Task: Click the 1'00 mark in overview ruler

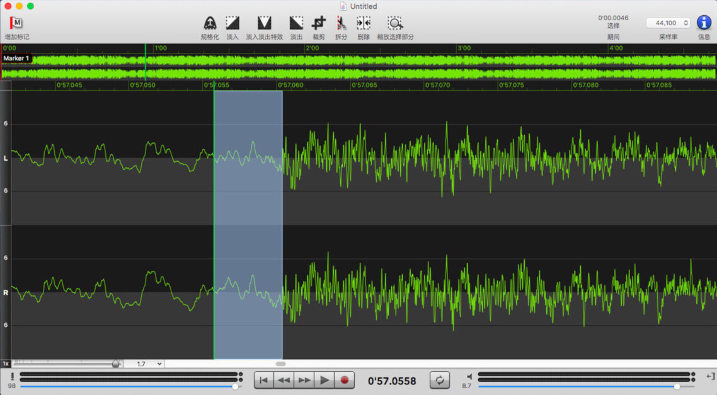Action: [161, 48]
